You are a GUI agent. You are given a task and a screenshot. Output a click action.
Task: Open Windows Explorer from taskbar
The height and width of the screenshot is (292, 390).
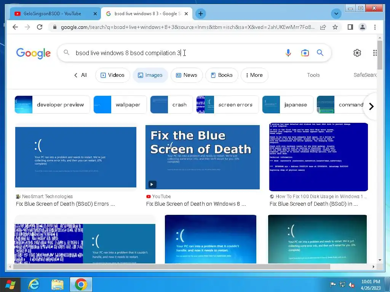pos(58,284)
